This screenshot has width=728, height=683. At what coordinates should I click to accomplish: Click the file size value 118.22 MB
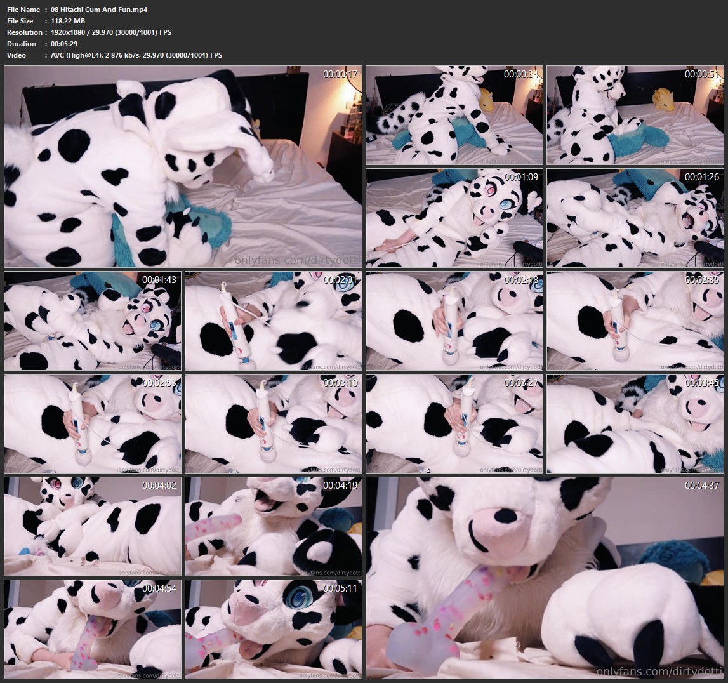pos(68,21)
